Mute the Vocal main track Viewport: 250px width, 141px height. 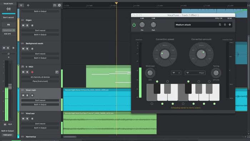click(x=23, y=95)
